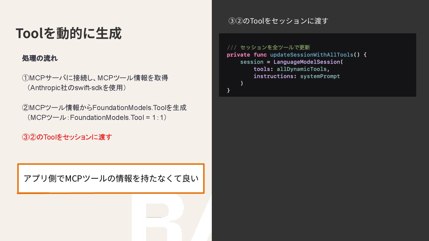429x241 pixels.
Task: Click the 'func' keyword in the code
Action: [x=260, y=55]
